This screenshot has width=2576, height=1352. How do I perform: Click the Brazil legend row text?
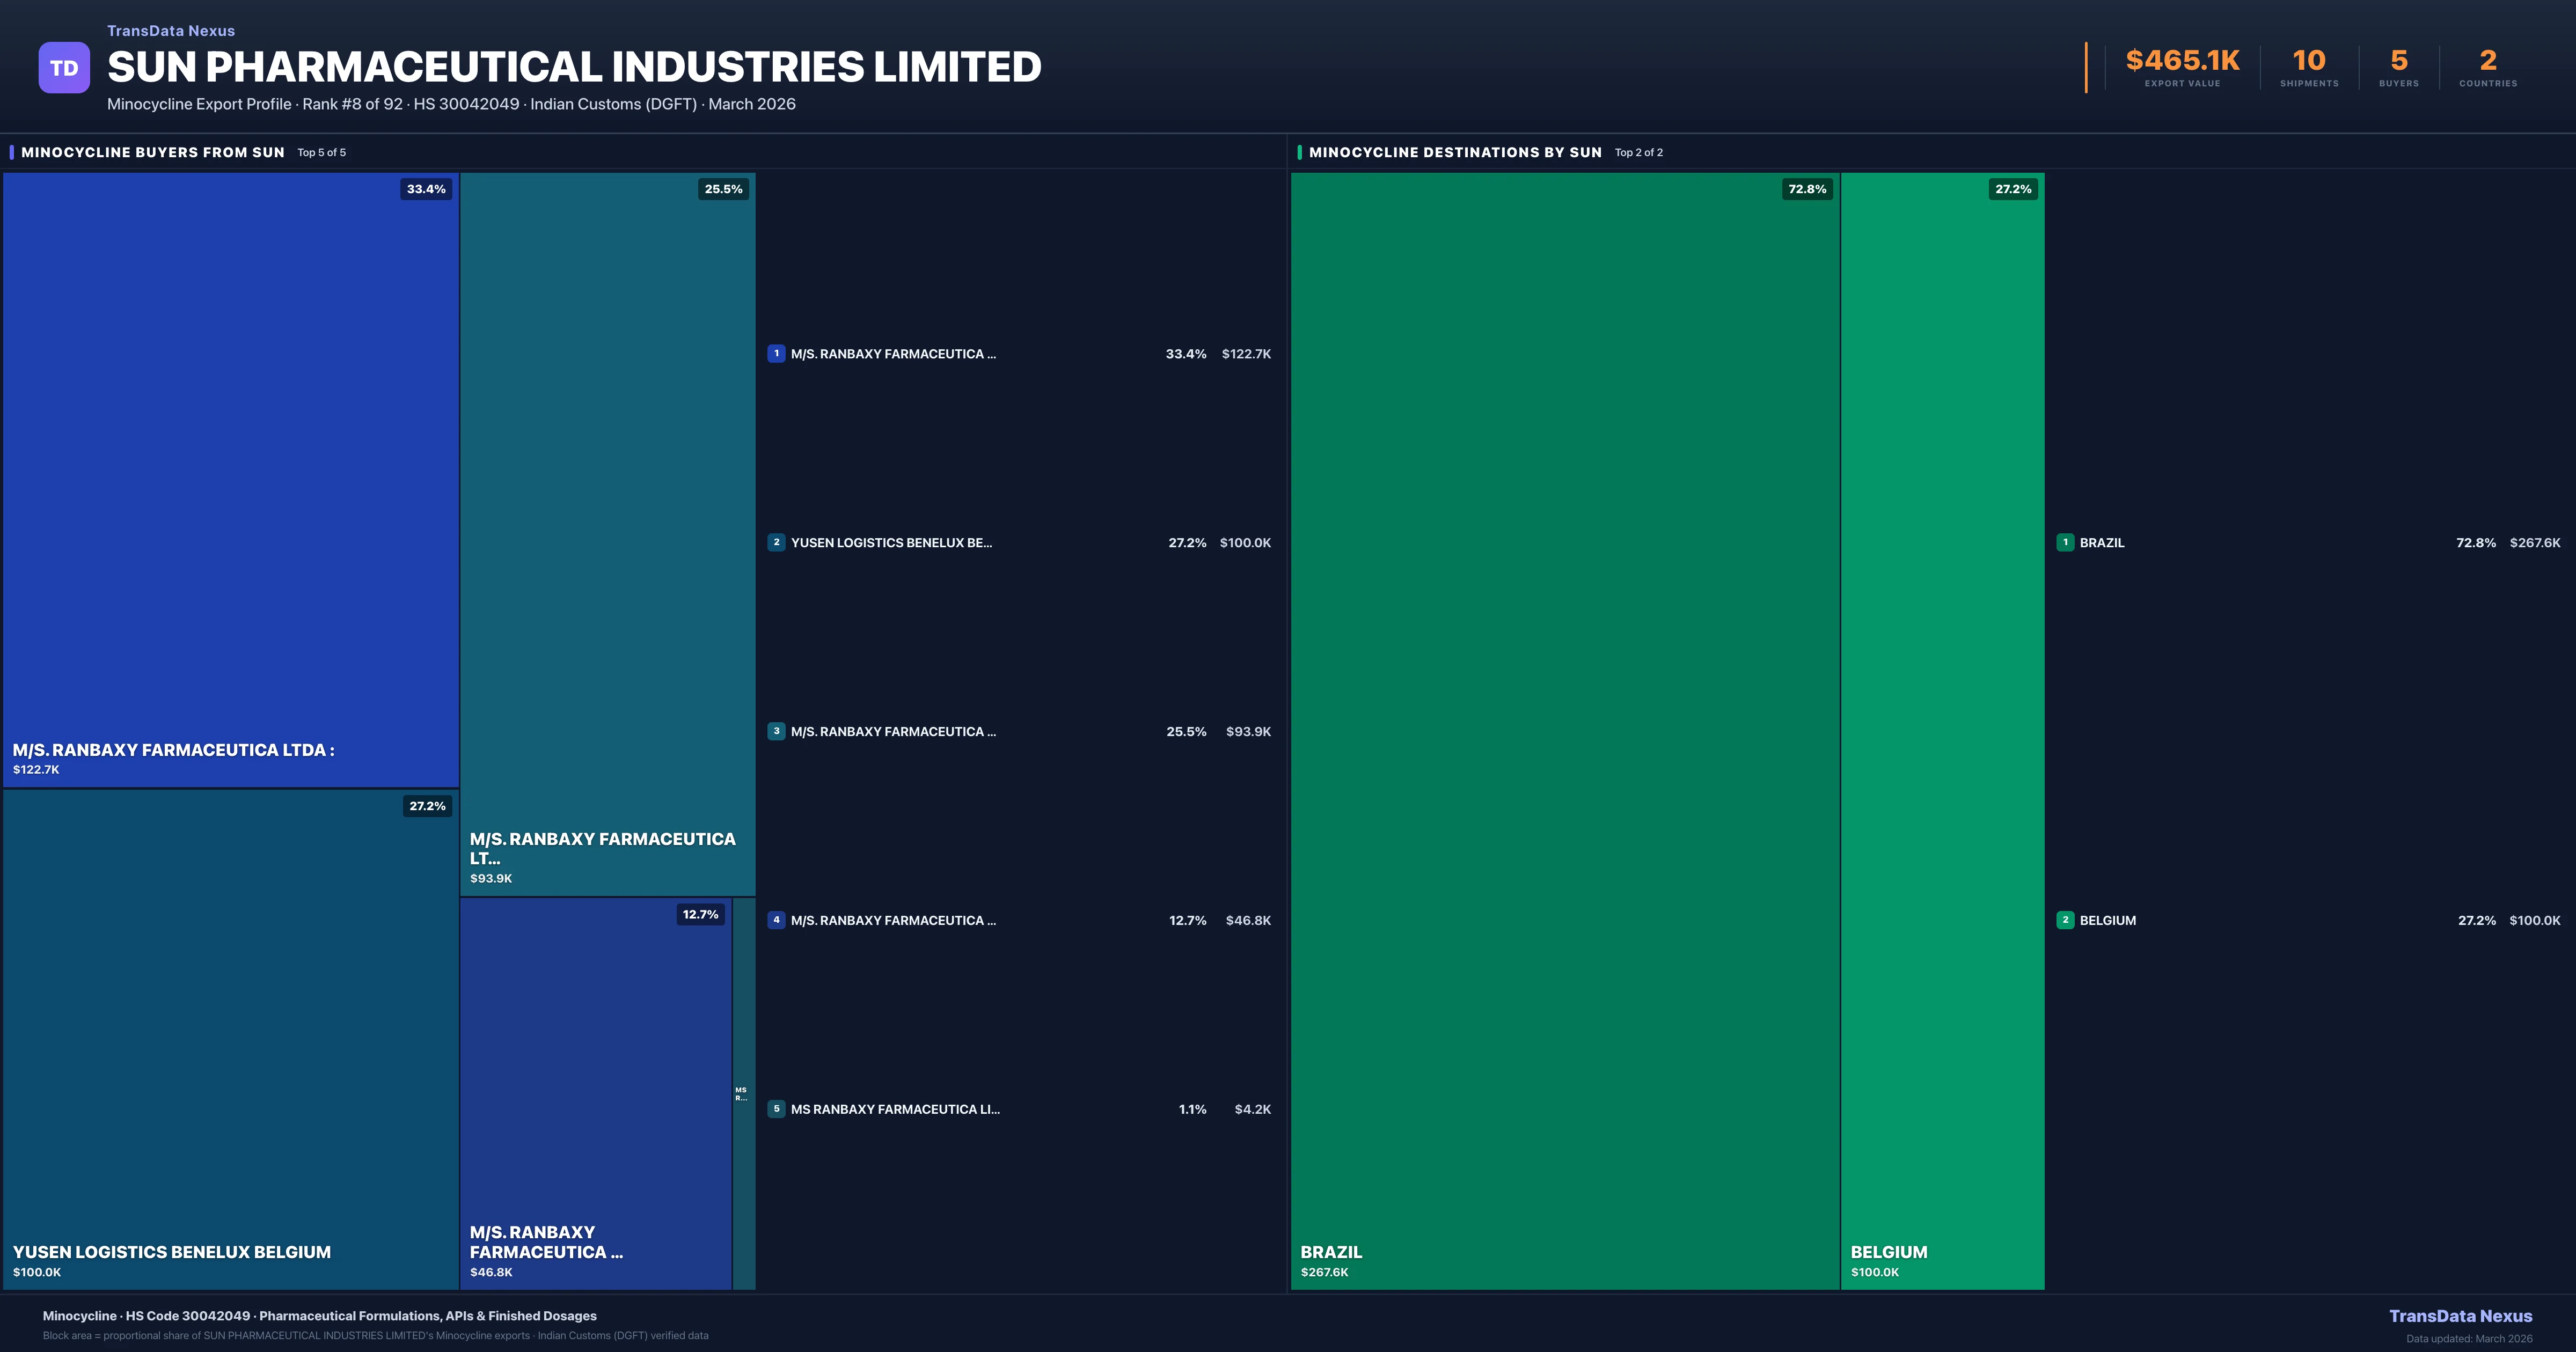pos(2102,542)
